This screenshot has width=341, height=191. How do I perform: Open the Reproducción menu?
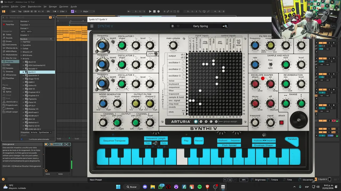click(x=35, y=6)
